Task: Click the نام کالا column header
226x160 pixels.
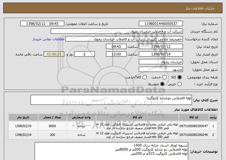Action: [x=137, y=117]
